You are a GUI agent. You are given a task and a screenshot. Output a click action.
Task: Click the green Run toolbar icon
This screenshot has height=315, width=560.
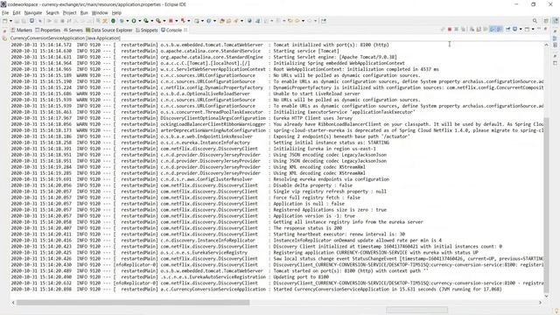134,21
